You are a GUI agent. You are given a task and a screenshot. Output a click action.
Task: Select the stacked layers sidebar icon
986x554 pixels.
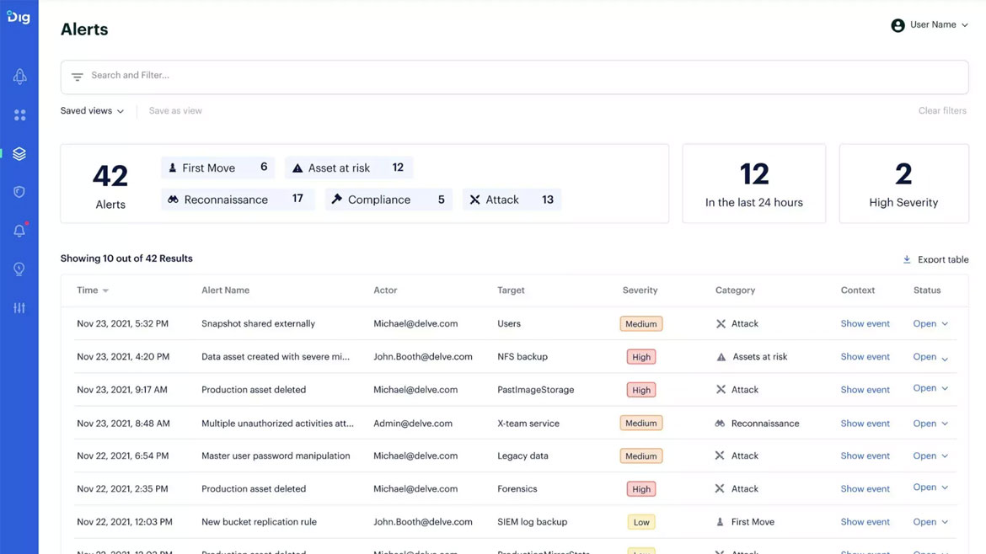(19, 154)
